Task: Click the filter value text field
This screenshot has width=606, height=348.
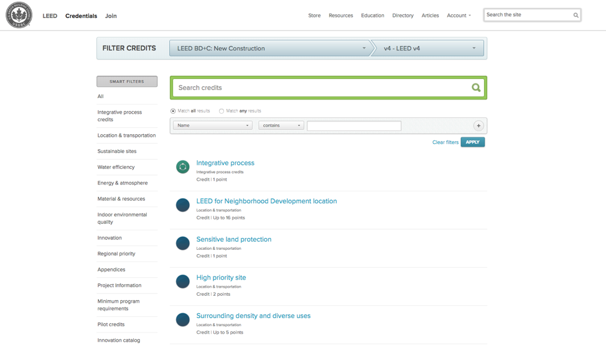Action: click(354, 126)
